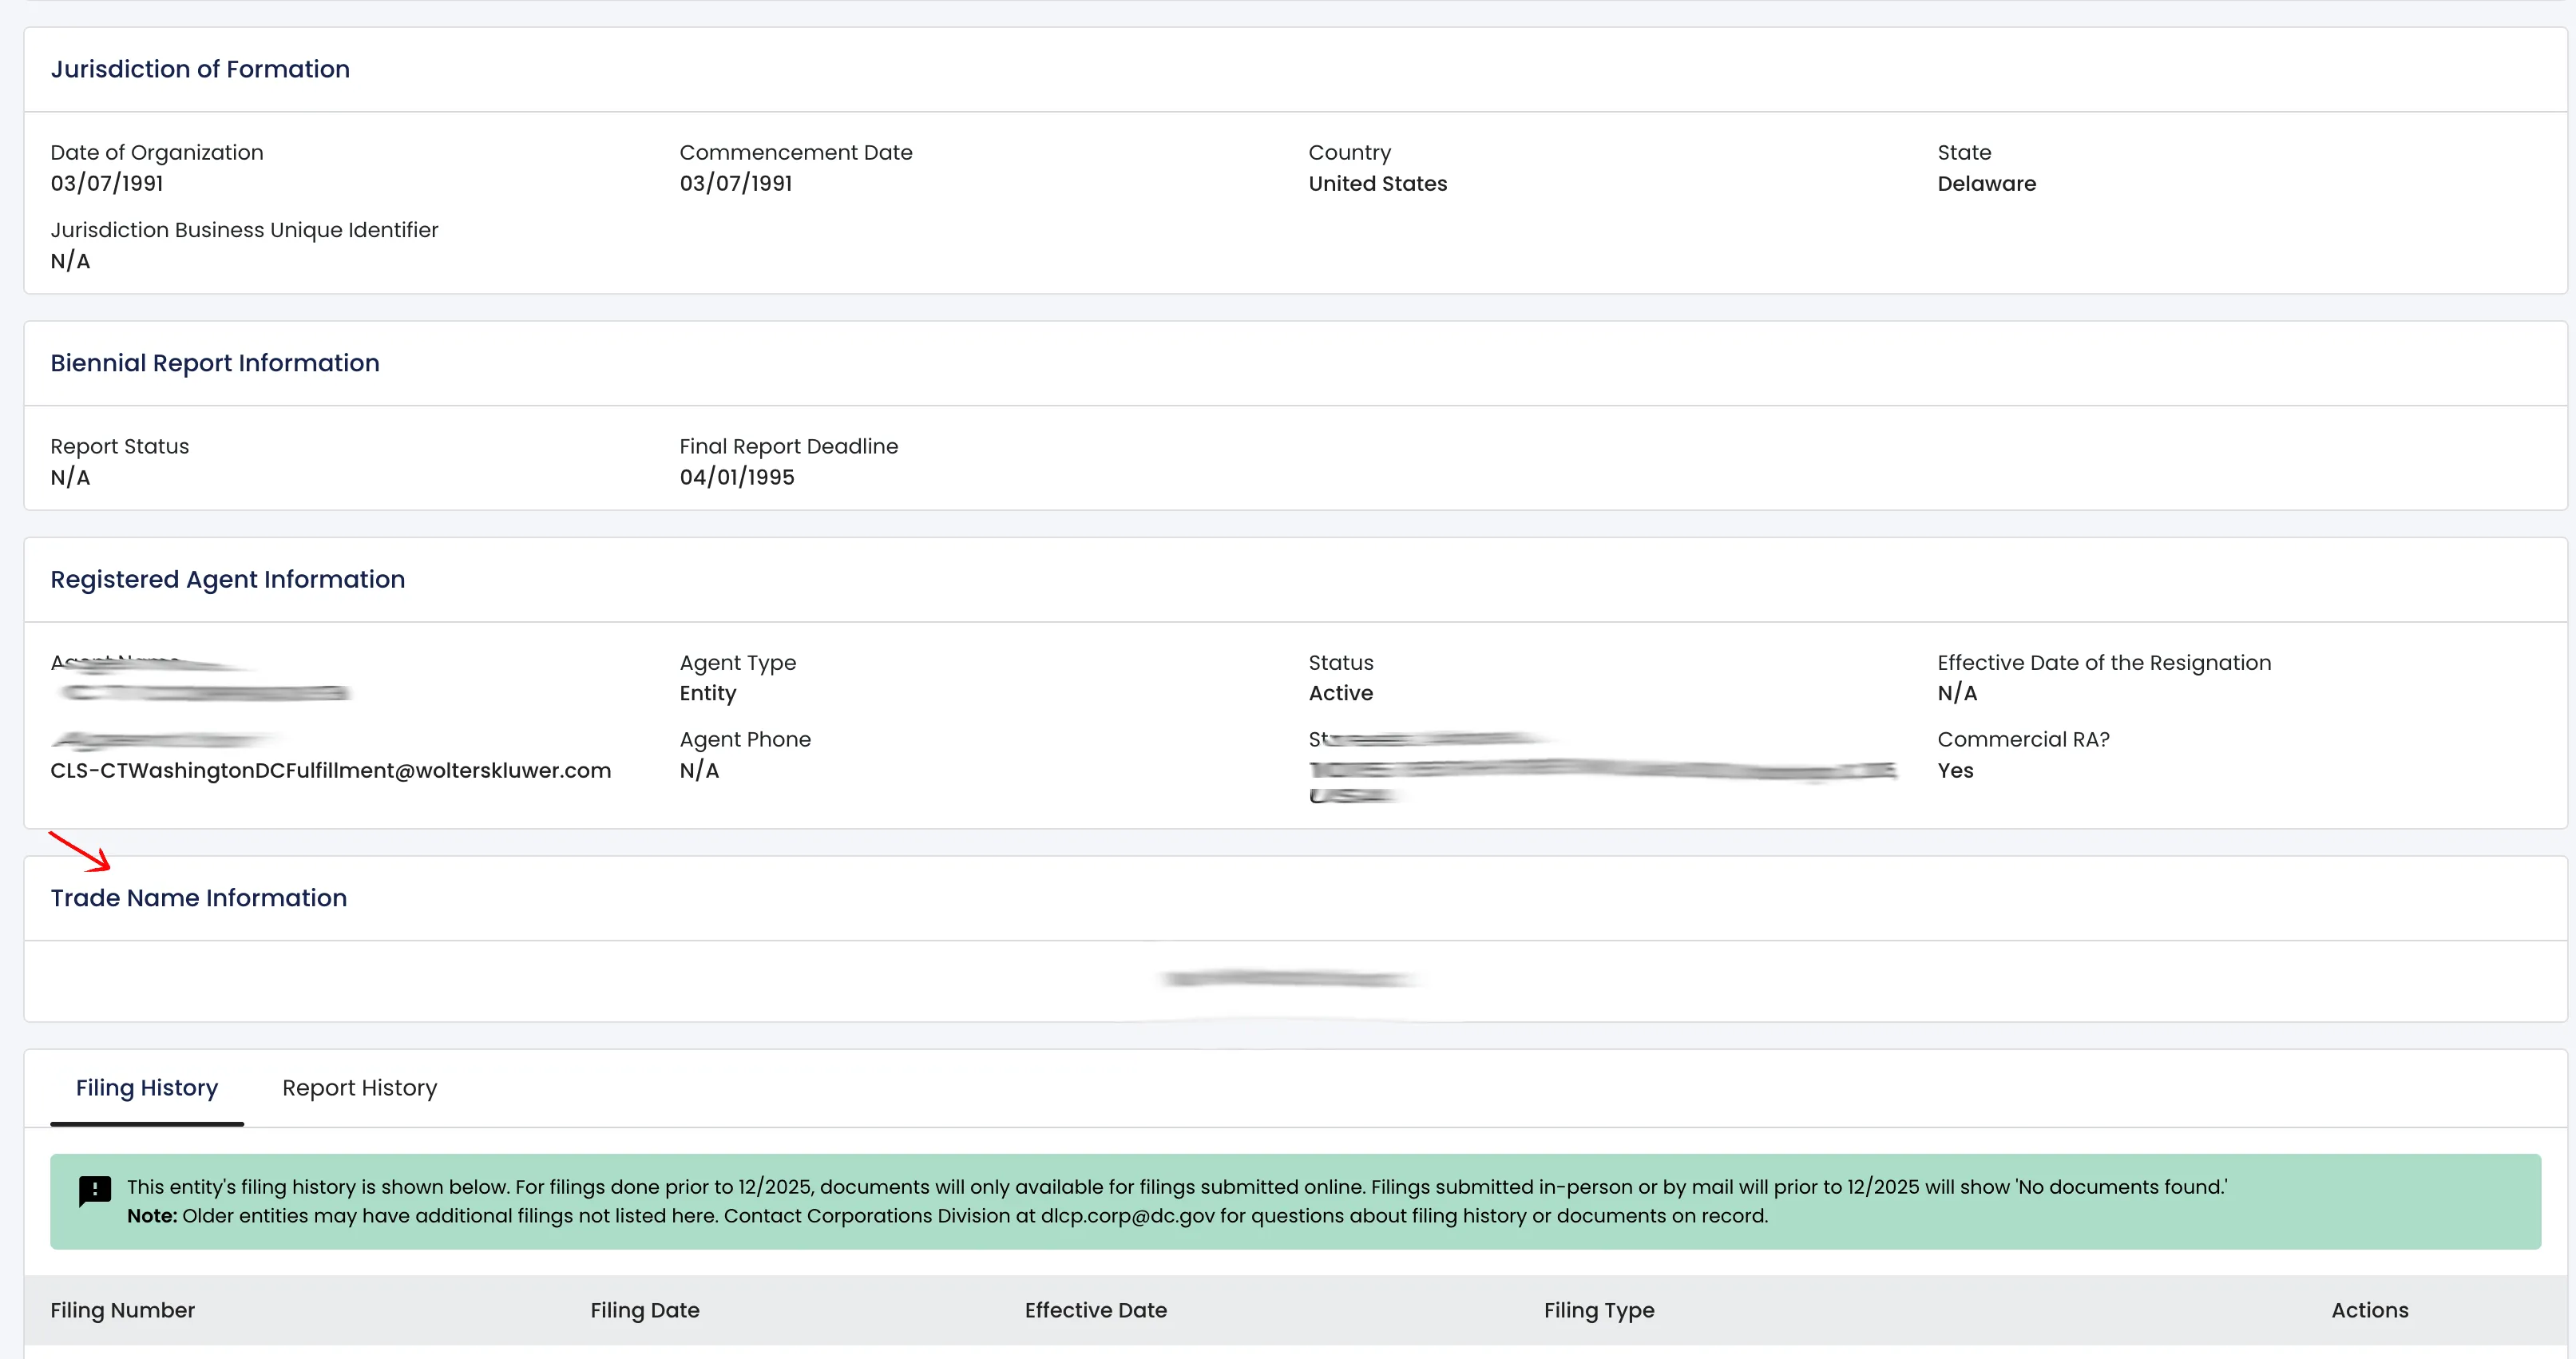The image size is (2576, 1359).
Task: Click the Agent Phone label
Action: pos(746,740)
